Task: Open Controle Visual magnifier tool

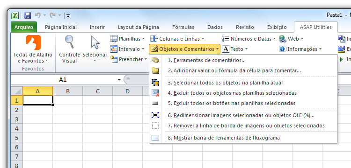Action: point(69,42)
